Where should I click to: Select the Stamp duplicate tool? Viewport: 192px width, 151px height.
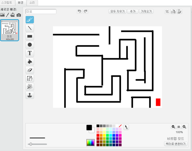click(30, 95)
